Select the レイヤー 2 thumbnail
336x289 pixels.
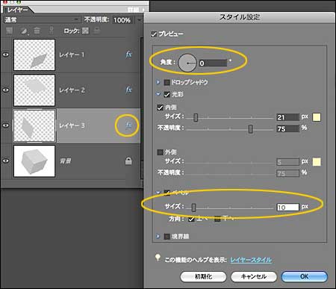click(x=34, y=90)
